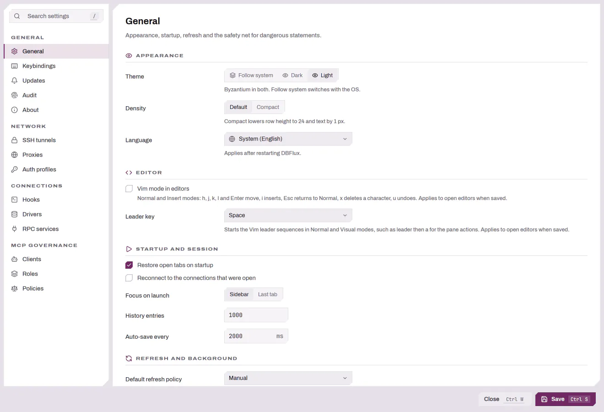The width and height of the screenshot is (604, 412).
Task: Switch density to Compact
Action: pos(268,107)
